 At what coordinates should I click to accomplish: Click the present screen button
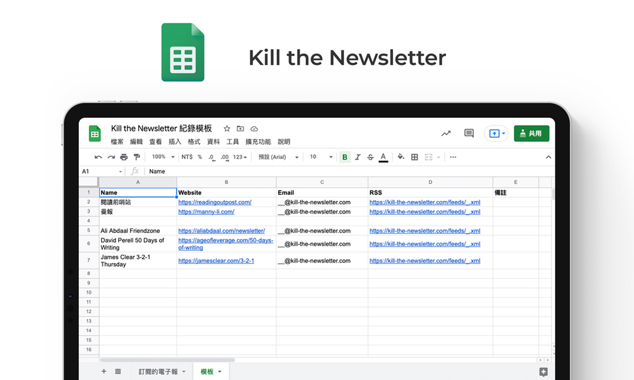click(496, 133)
